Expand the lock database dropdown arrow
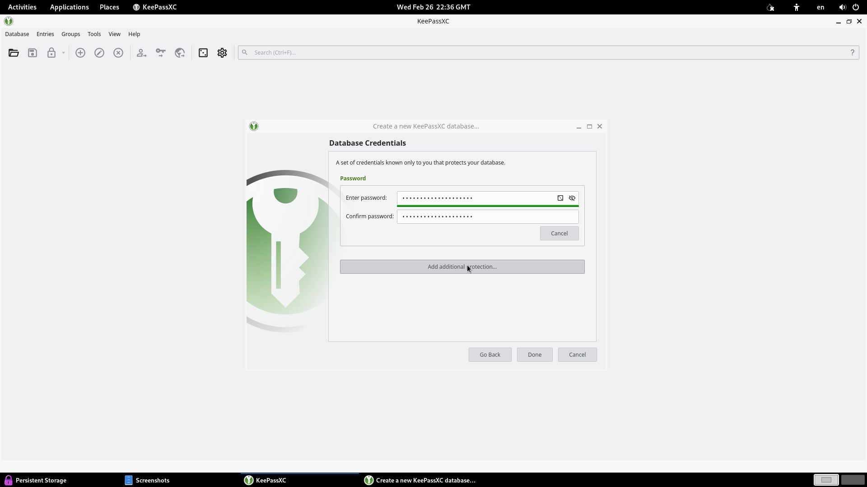The image size is (867, 487). pos(63,53)
